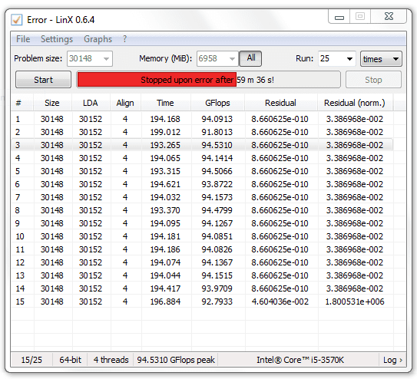The width and height of the screenshot is (417, 379).
Task: Select the Time column header
Action: pyautogui.click(x=165, y=103)
